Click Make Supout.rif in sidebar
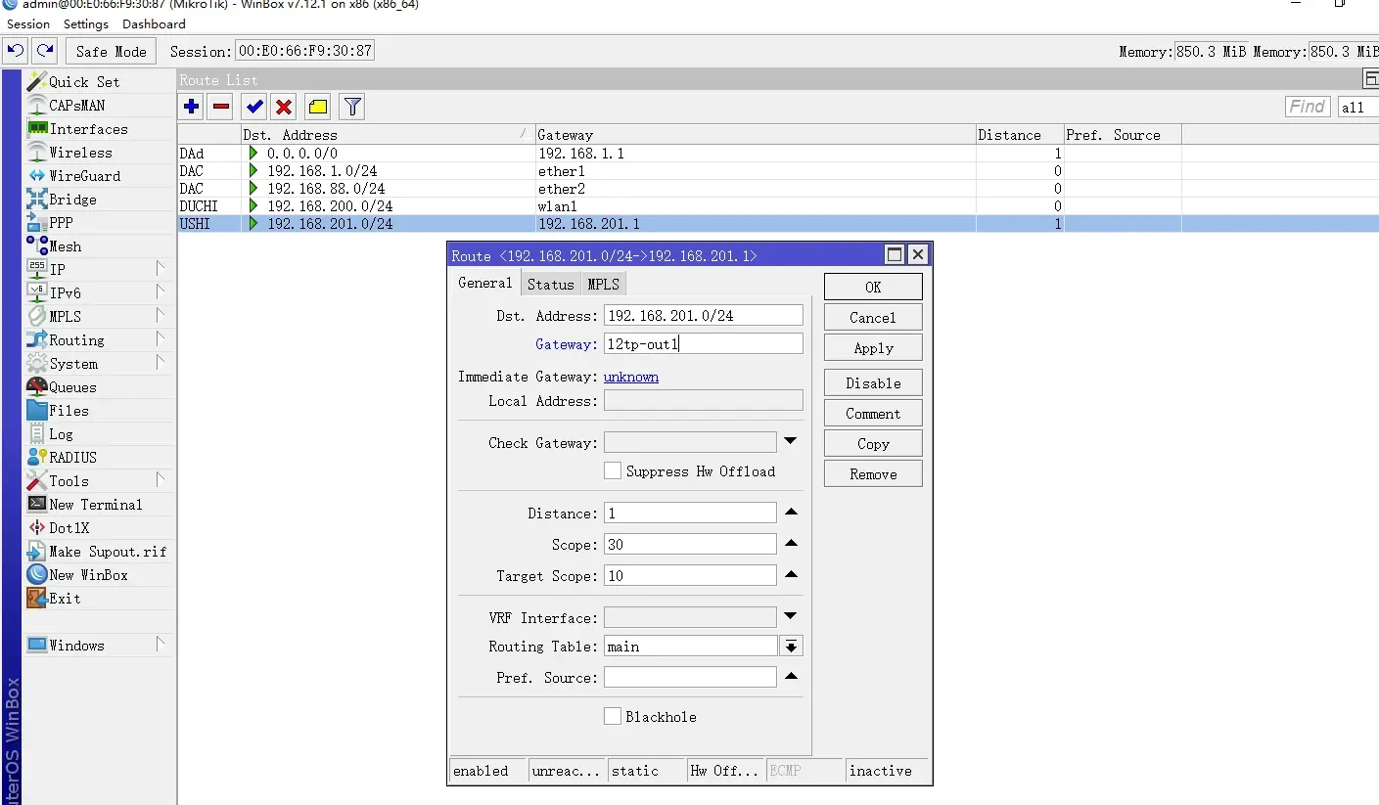 [x=108, y=552]
